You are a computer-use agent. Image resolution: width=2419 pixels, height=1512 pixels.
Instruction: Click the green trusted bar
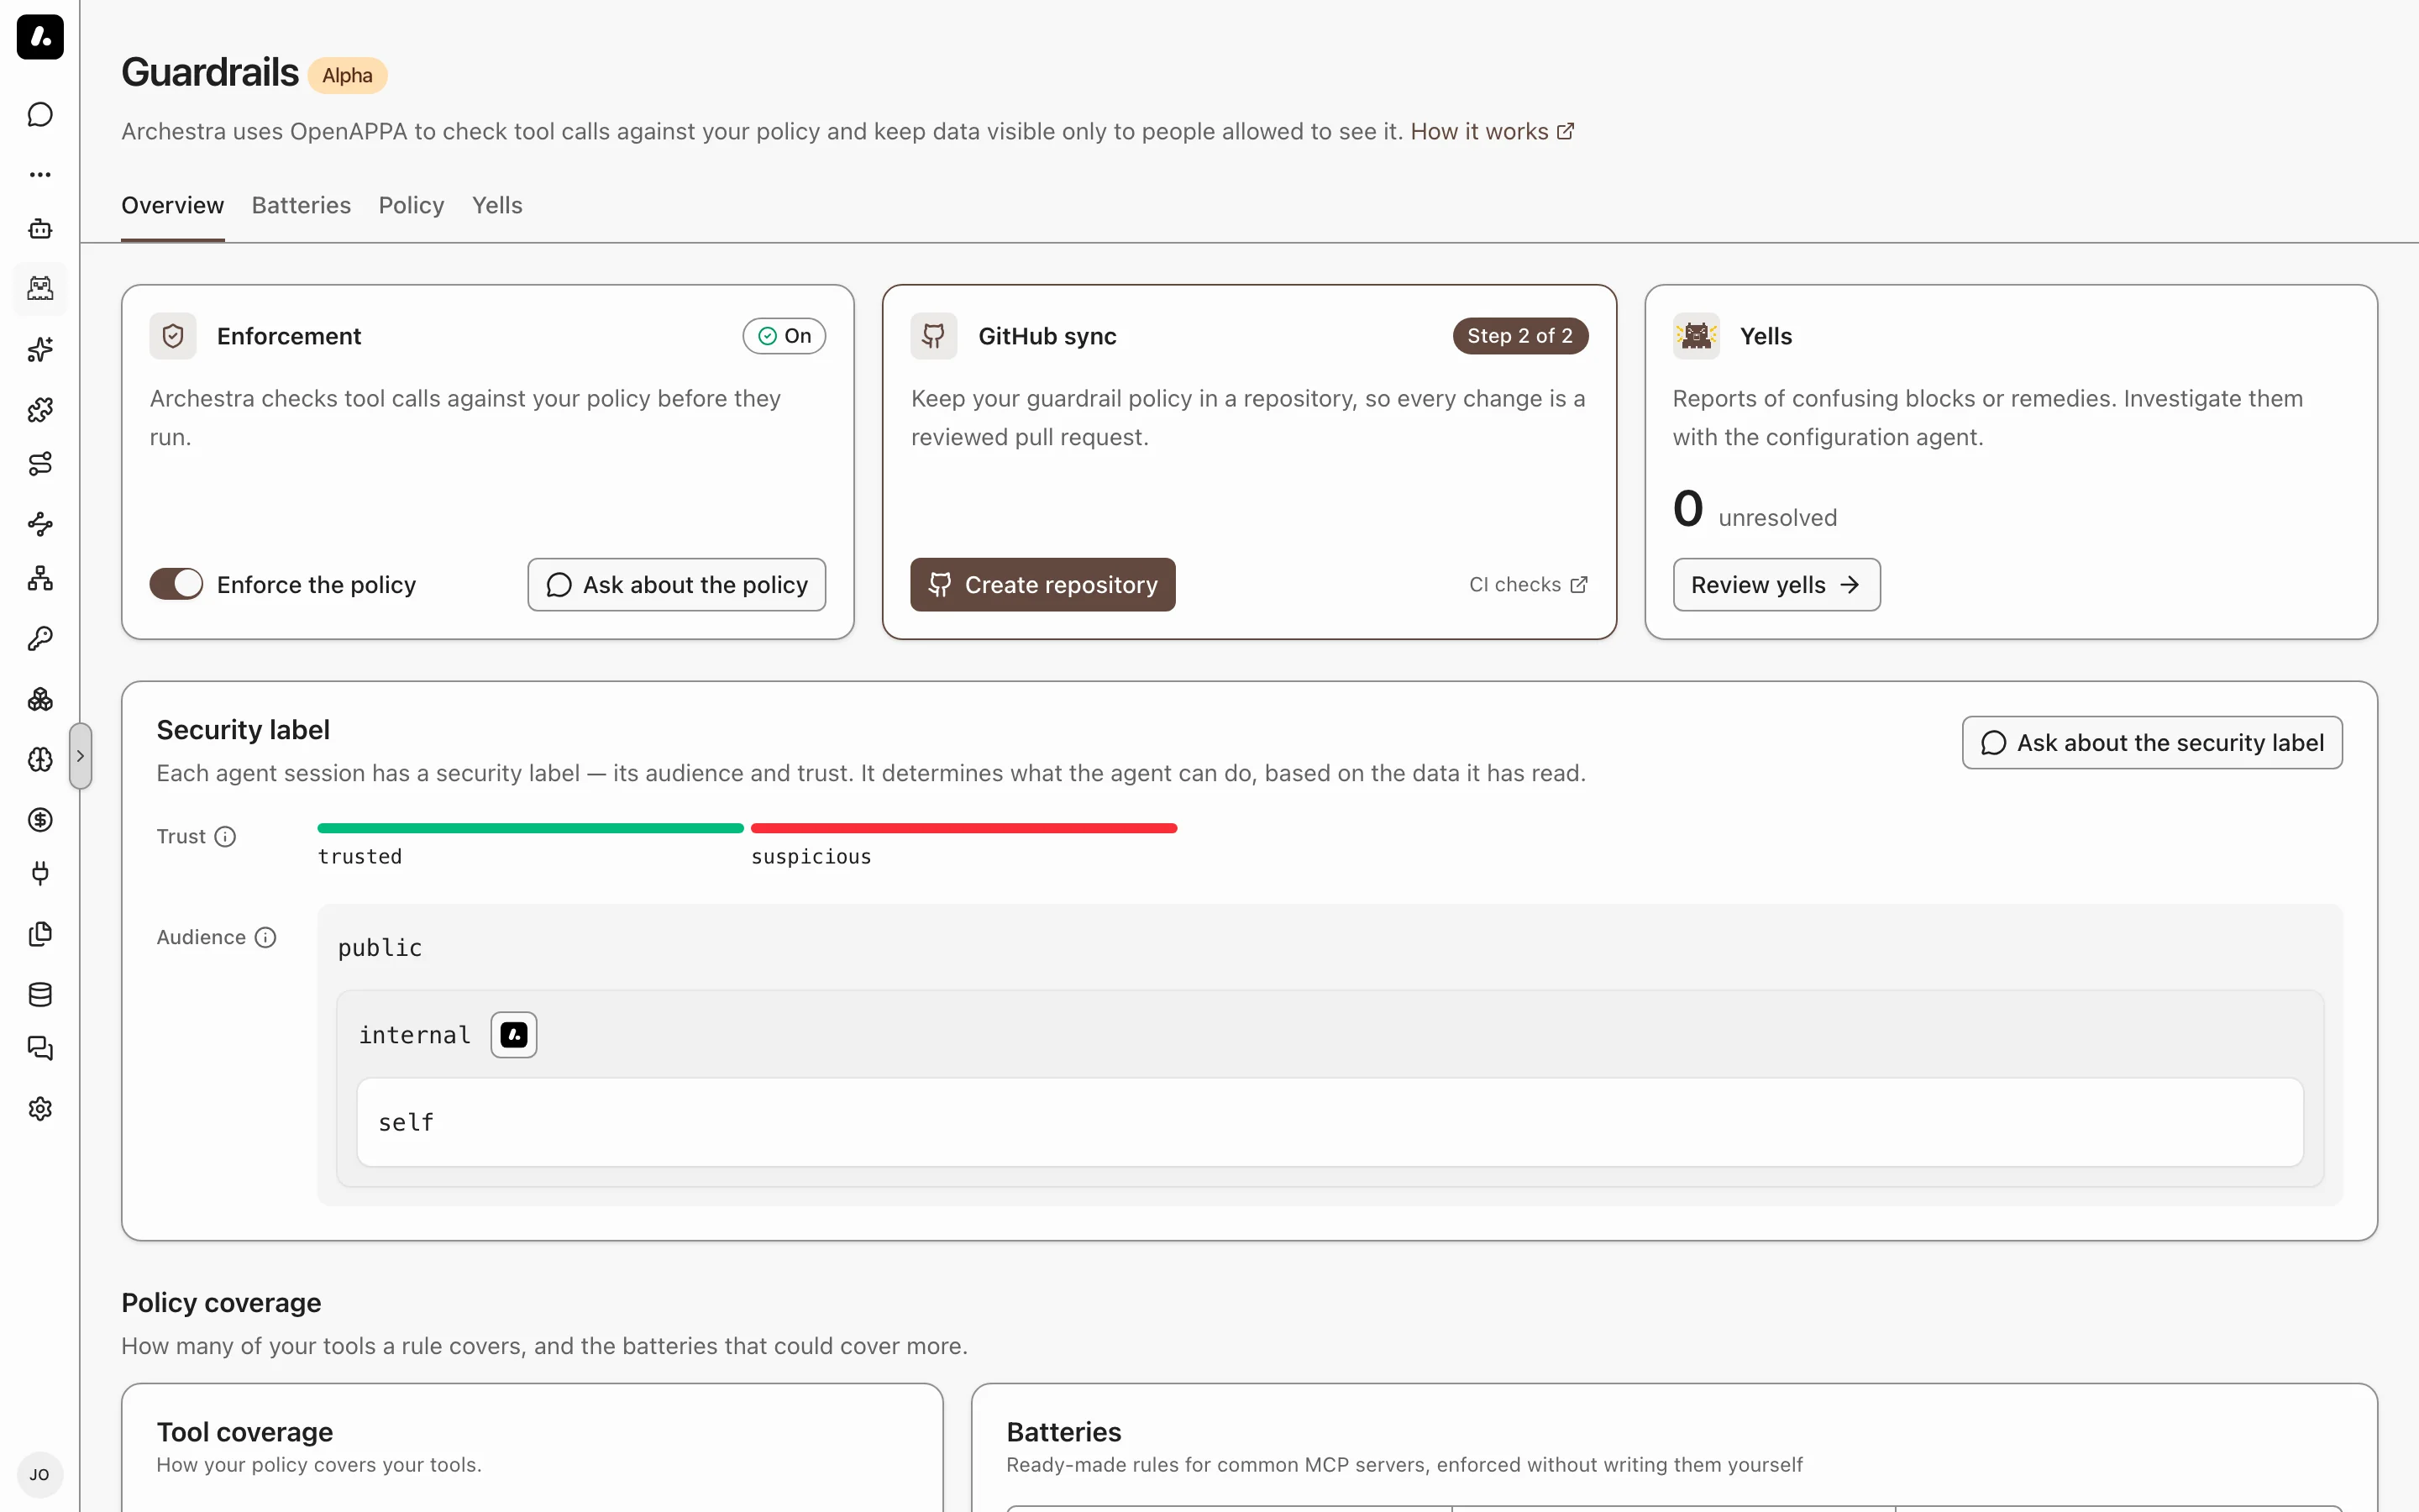coord(531,828)
